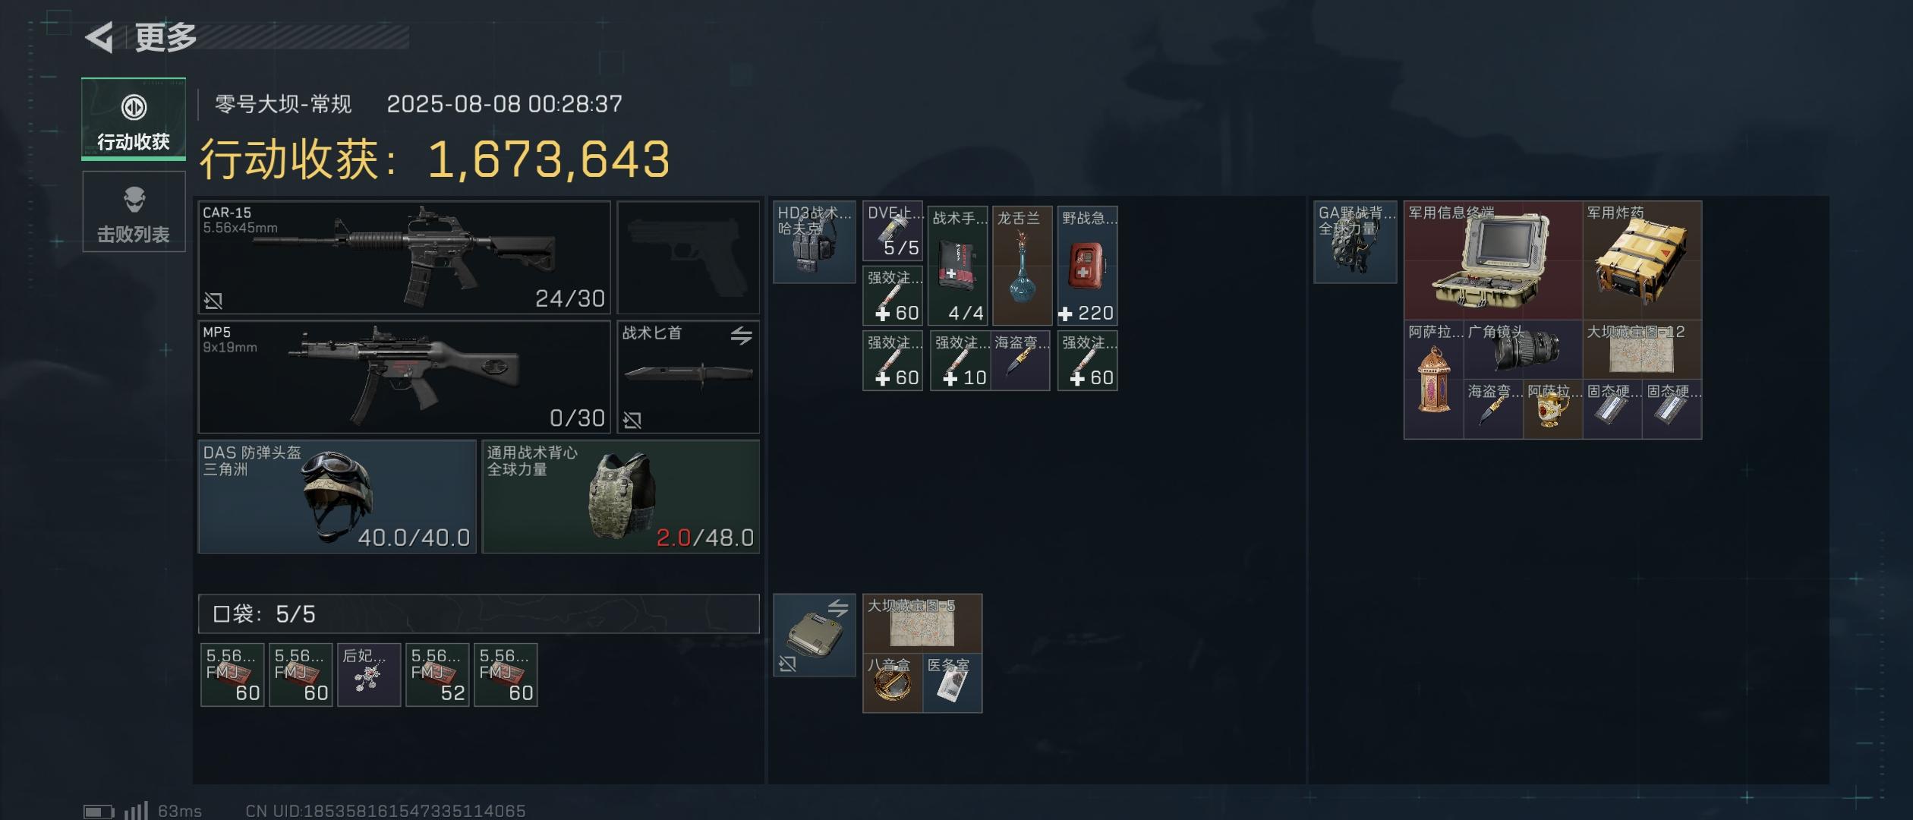Image resolution: width=1913 pixels, height=820 pixels.
Task: Click the GA野战背包 backpack slot
Action: (x=1355, y=242)
